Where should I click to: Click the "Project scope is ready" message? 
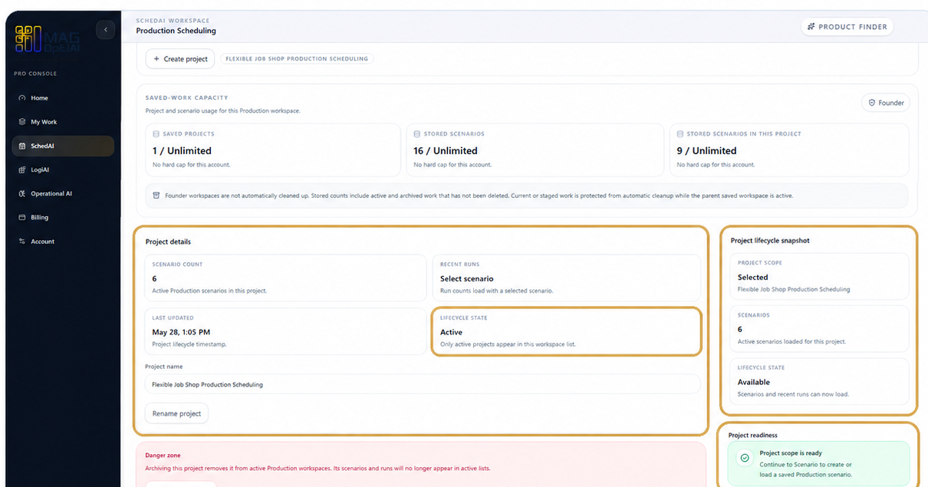[x=791, y=453]
